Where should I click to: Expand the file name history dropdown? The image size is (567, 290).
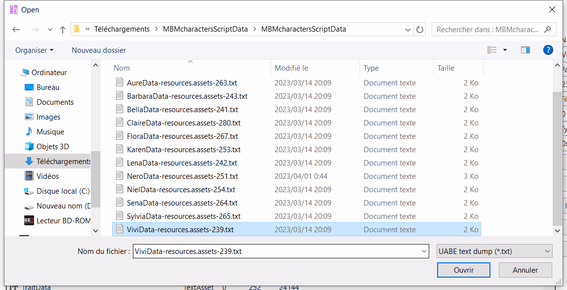(424, 251)
